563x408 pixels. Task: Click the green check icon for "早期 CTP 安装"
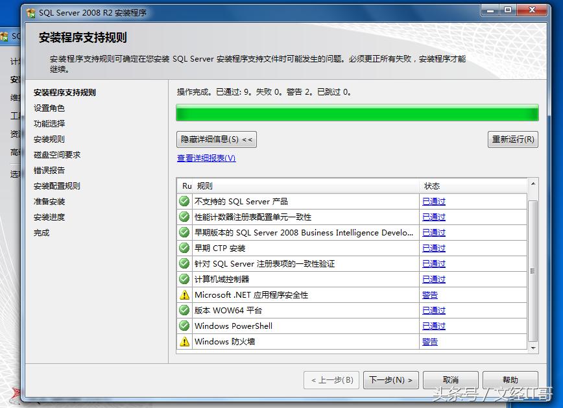coord(185,248)
